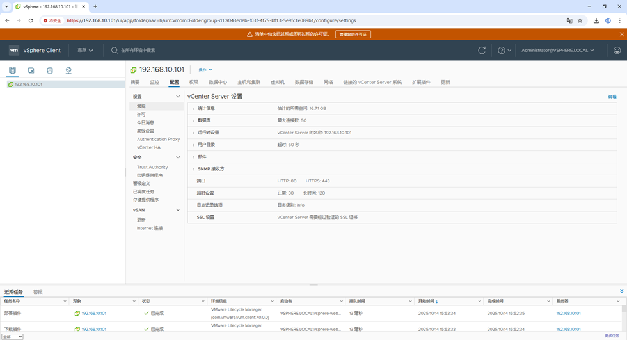Expand the 数据库 settings row
The width and height of the screenshot is (627, 340).
pyautogui.click(x=194, y=121)
